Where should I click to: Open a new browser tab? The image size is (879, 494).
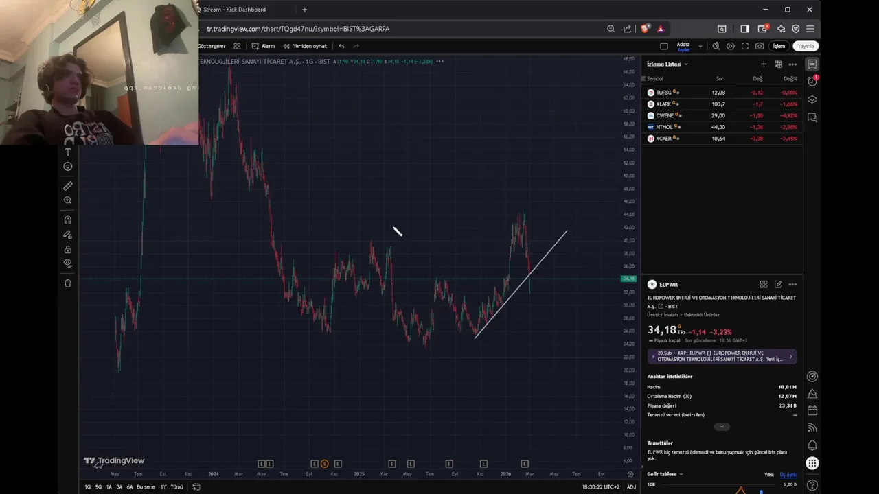click(x=304, y=10)
